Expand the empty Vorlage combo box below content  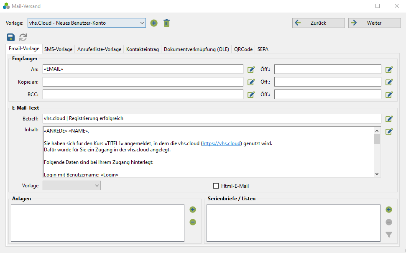tap(72, 185)
